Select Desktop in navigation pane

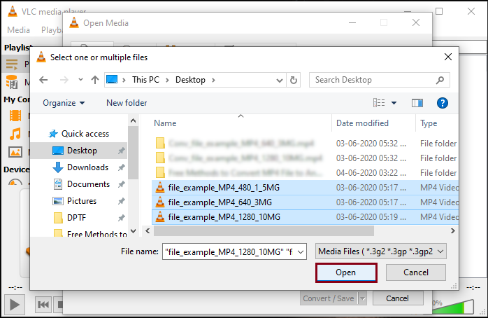[79, 151]
